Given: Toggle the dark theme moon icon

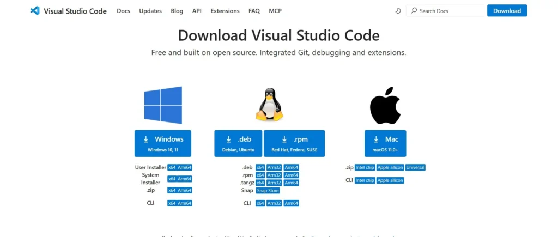Looking at the screenshot, I should [398, 11].
